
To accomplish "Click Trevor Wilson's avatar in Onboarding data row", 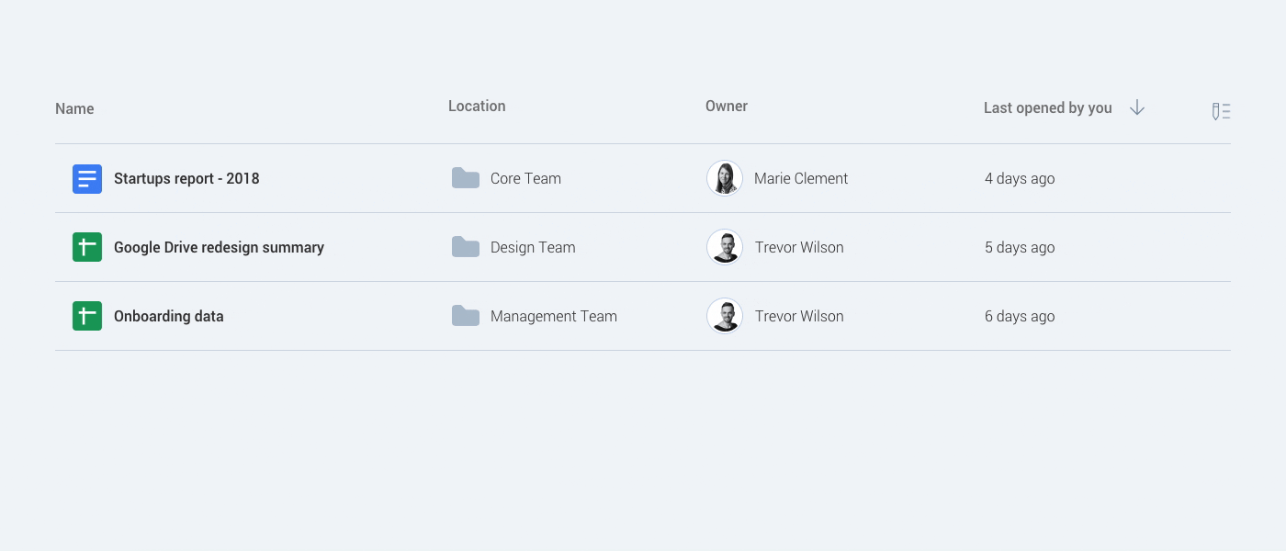I will (725, 316).
